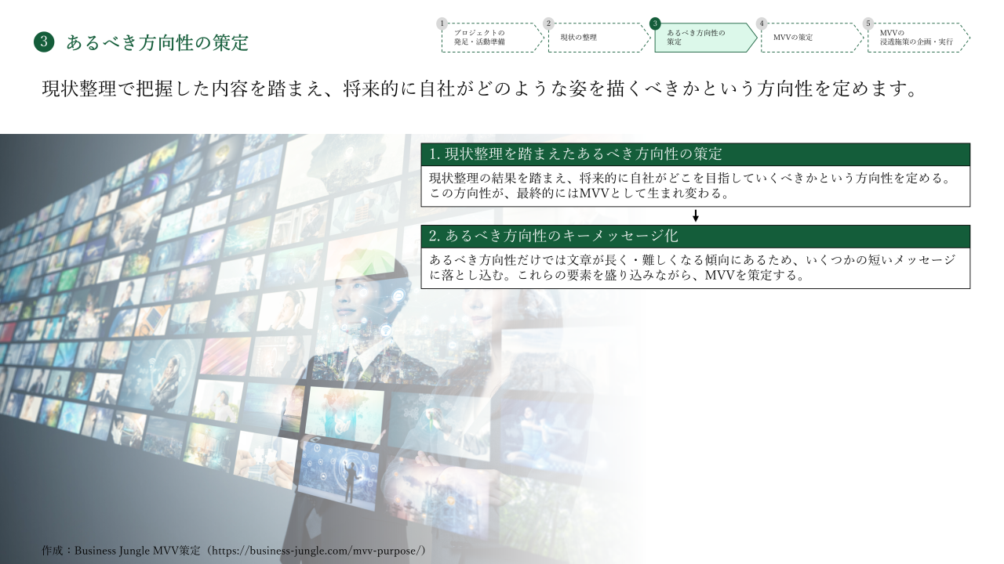Image resolution: width=1004 pixels, height=564 pixels.
Task: Select the description text box under section 1
Action: pyautogui.click(x=695, y=186)
